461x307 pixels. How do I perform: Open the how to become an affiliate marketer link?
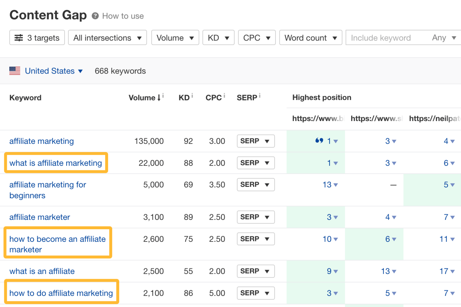coord(57,244)
